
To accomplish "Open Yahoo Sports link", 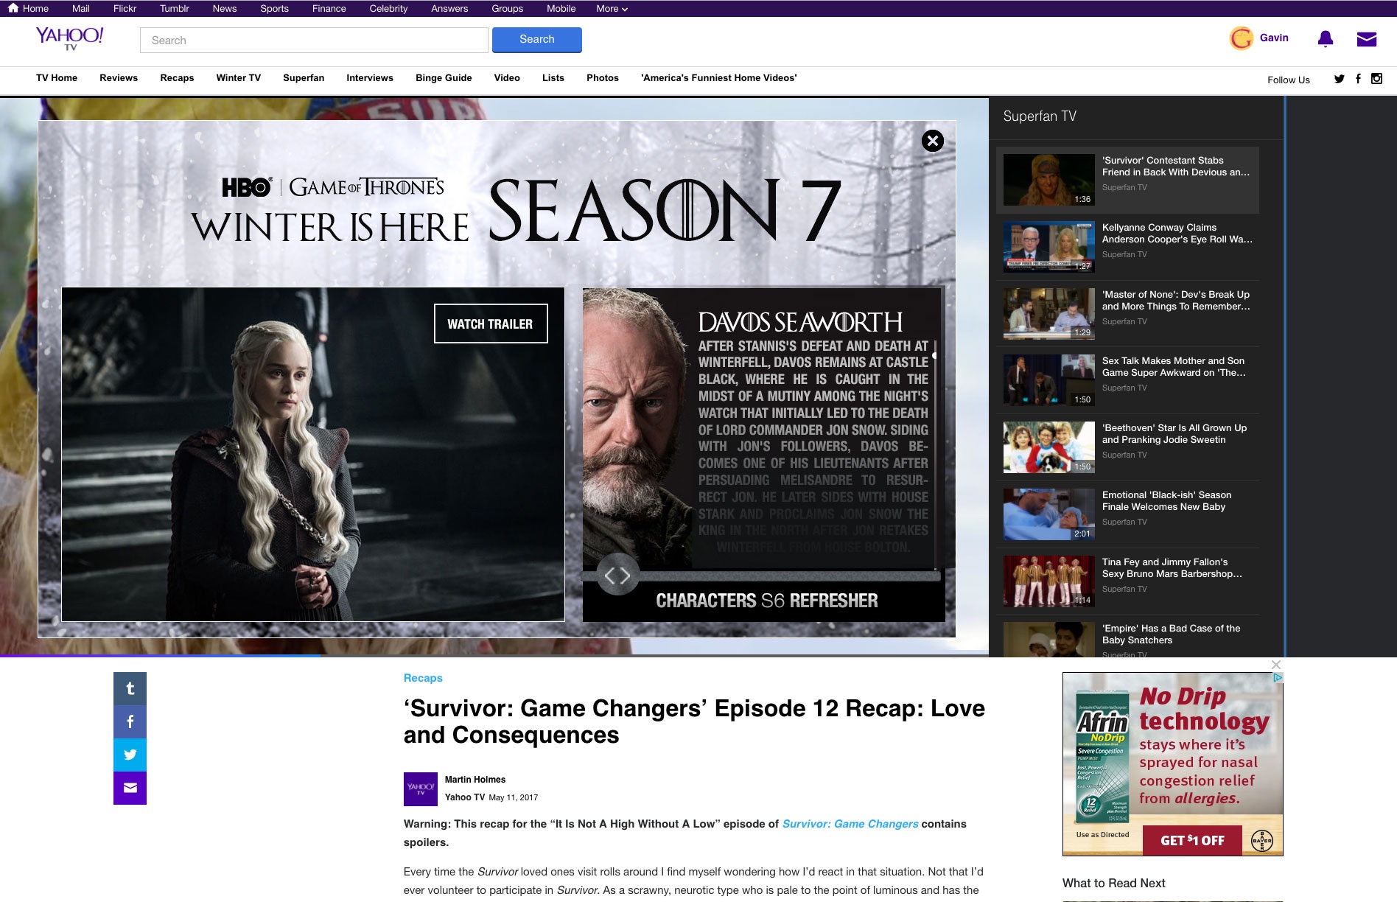I will 274,9.
